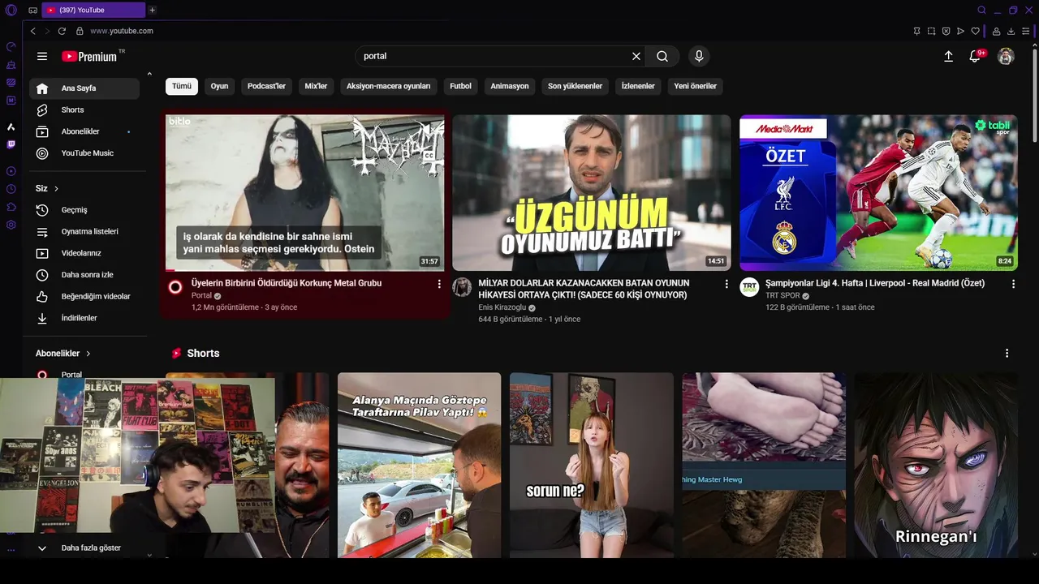Select the Podcast'ler filter chip
This screenshot has width=1039, height=584.
pos(267,86)
